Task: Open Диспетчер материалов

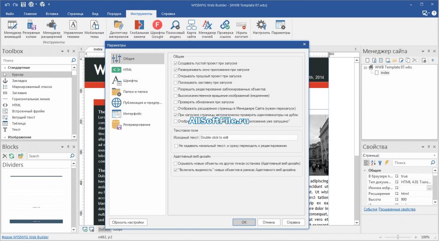Action: point(119,29)
